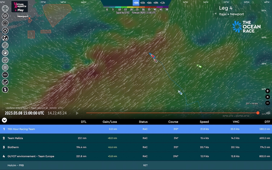The height and width of the screenshot is (170, 272).
Task: Open the folded map layers icon
Action: point(5,16)
